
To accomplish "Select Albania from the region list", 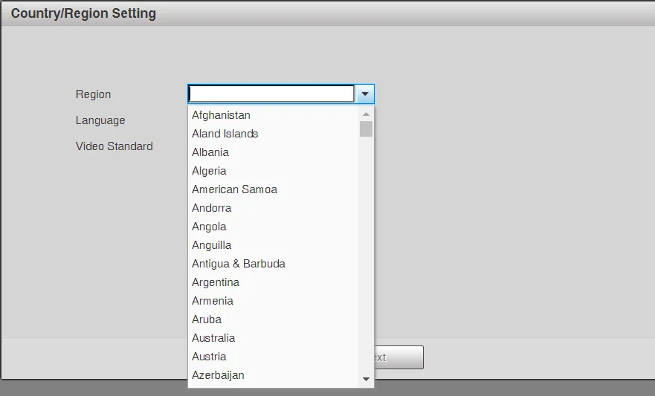I will [273, 152].
